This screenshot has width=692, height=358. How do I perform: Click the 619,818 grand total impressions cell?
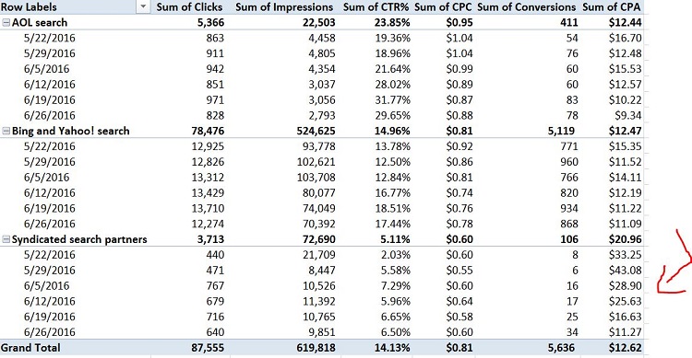coord(316,348)
